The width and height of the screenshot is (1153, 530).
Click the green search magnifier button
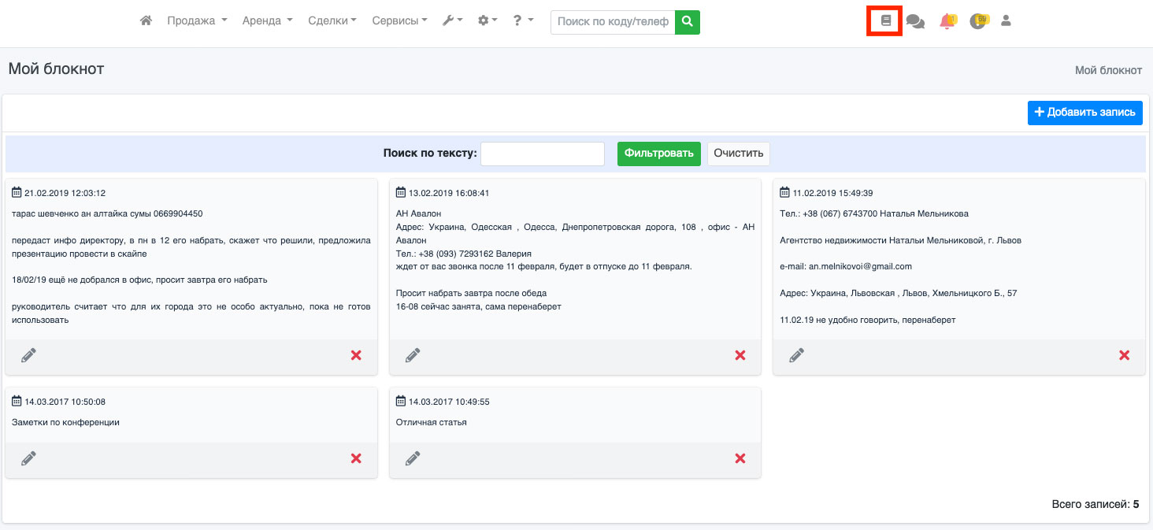pos(688,22)
